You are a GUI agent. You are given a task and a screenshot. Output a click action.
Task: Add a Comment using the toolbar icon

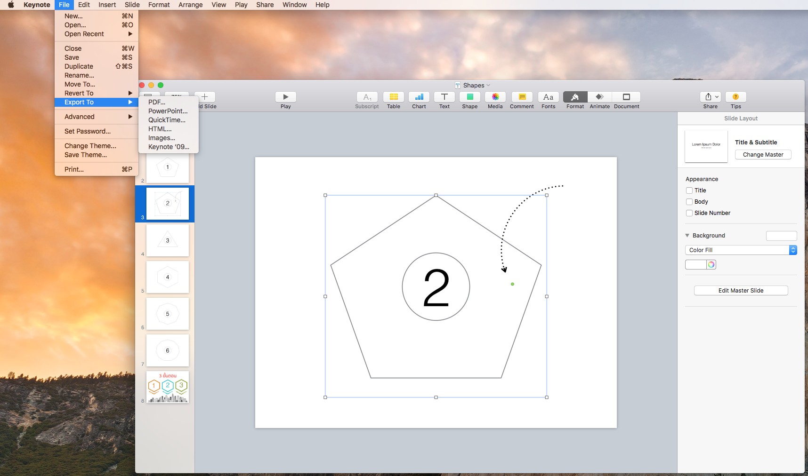(x=521, y=98)
